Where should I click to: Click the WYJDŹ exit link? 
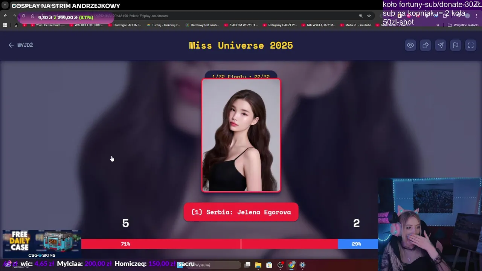click(x=21, y=45)
